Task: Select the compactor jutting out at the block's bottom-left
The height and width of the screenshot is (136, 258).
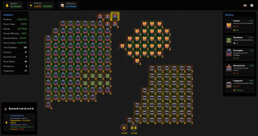Action: (x=130, y=120)
